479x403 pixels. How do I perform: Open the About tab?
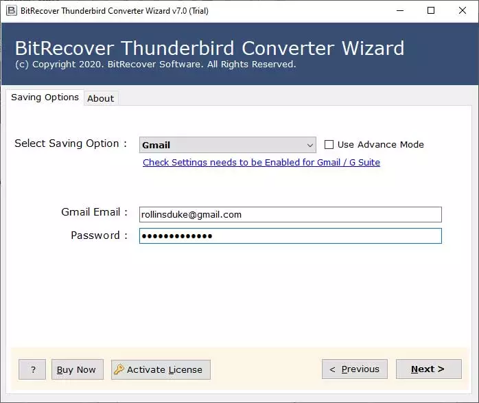(100, 98)
